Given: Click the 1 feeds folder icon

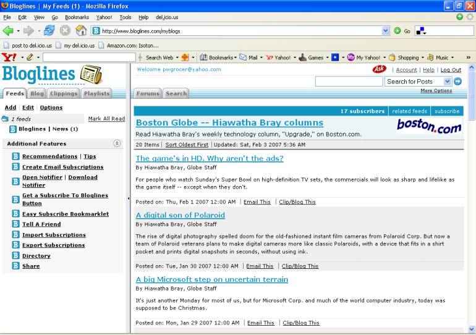Looking at the screenshot, I should point(5,119).
